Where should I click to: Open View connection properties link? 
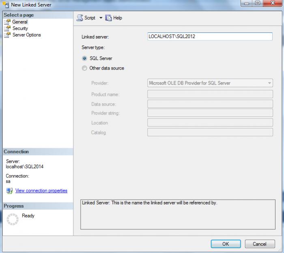[x=41, y=191]
